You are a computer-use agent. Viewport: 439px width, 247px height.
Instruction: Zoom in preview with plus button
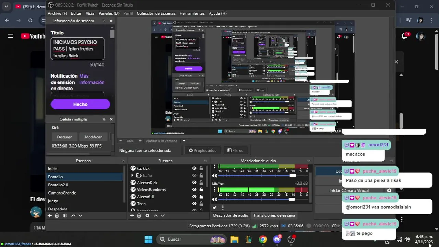click(x=140, y=141)
